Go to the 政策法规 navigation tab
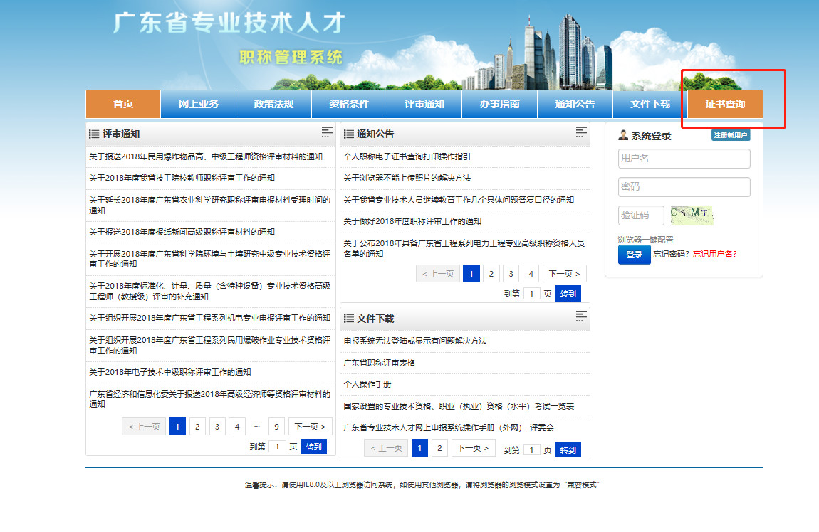Image resolution: width=819 pixels, height=532 pixels. point(273,104)
